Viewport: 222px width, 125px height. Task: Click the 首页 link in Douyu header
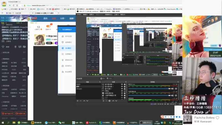[46, 18]
